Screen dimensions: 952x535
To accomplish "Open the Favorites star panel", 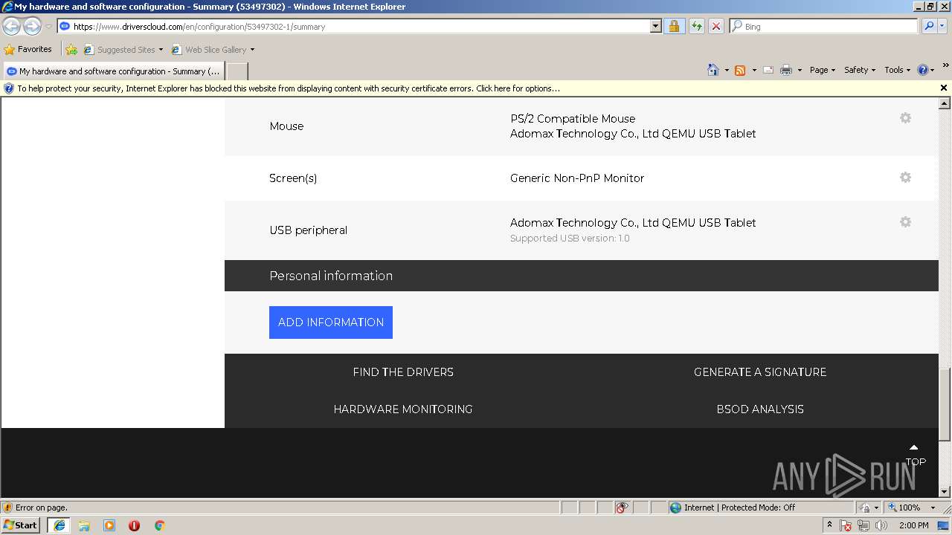I will click(10, 50).
